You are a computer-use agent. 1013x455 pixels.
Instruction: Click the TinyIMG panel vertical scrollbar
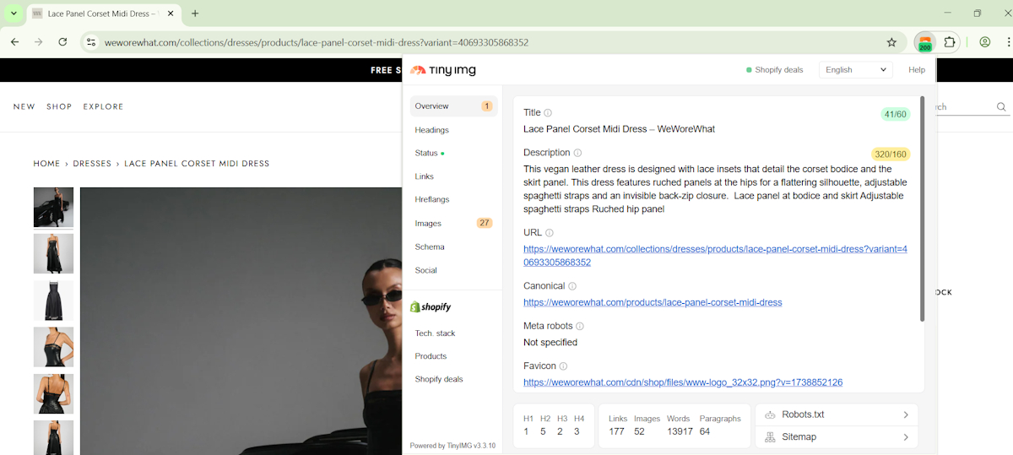[x=922, y=209]
